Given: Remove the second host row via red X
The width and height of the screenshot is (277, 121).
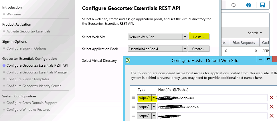Looking at the screenshot, I should [x=272, y=107].
